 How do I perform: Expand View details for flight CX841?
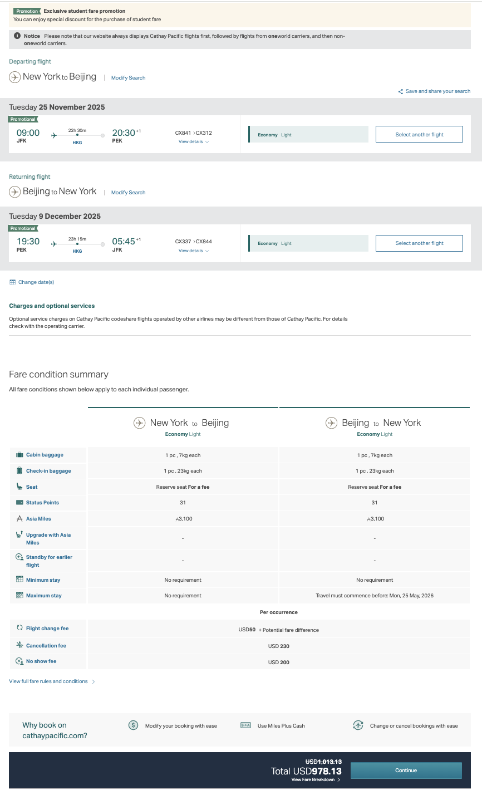(193, 142)
